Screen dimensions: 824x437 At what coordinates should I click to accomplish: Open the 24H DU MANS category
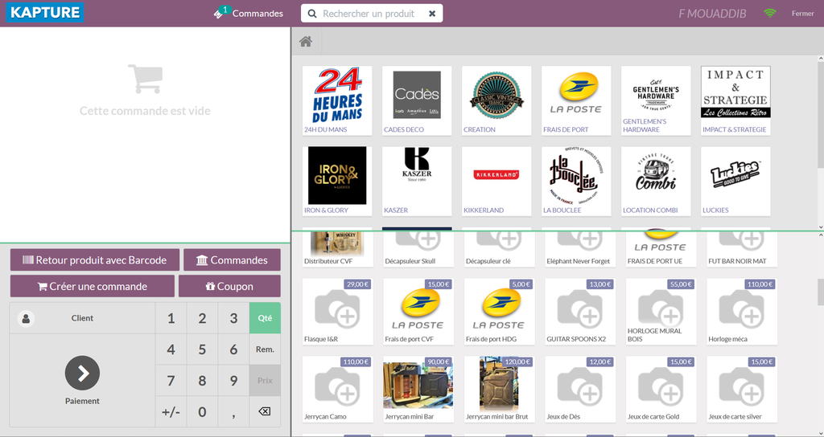337,100
